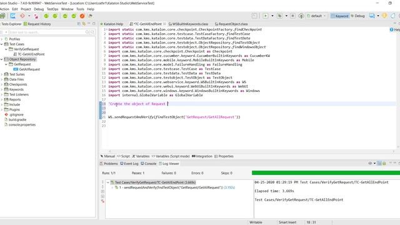The height and width of the screenshot is (225, 400).
Task: Collapse the VerifyGetRequest folder
Action: pyautogui.click(x=6, y=49)
